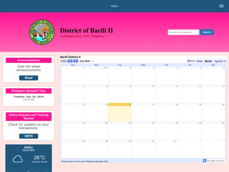
Task: Focus the Search this website field
Action: (183, 32)
